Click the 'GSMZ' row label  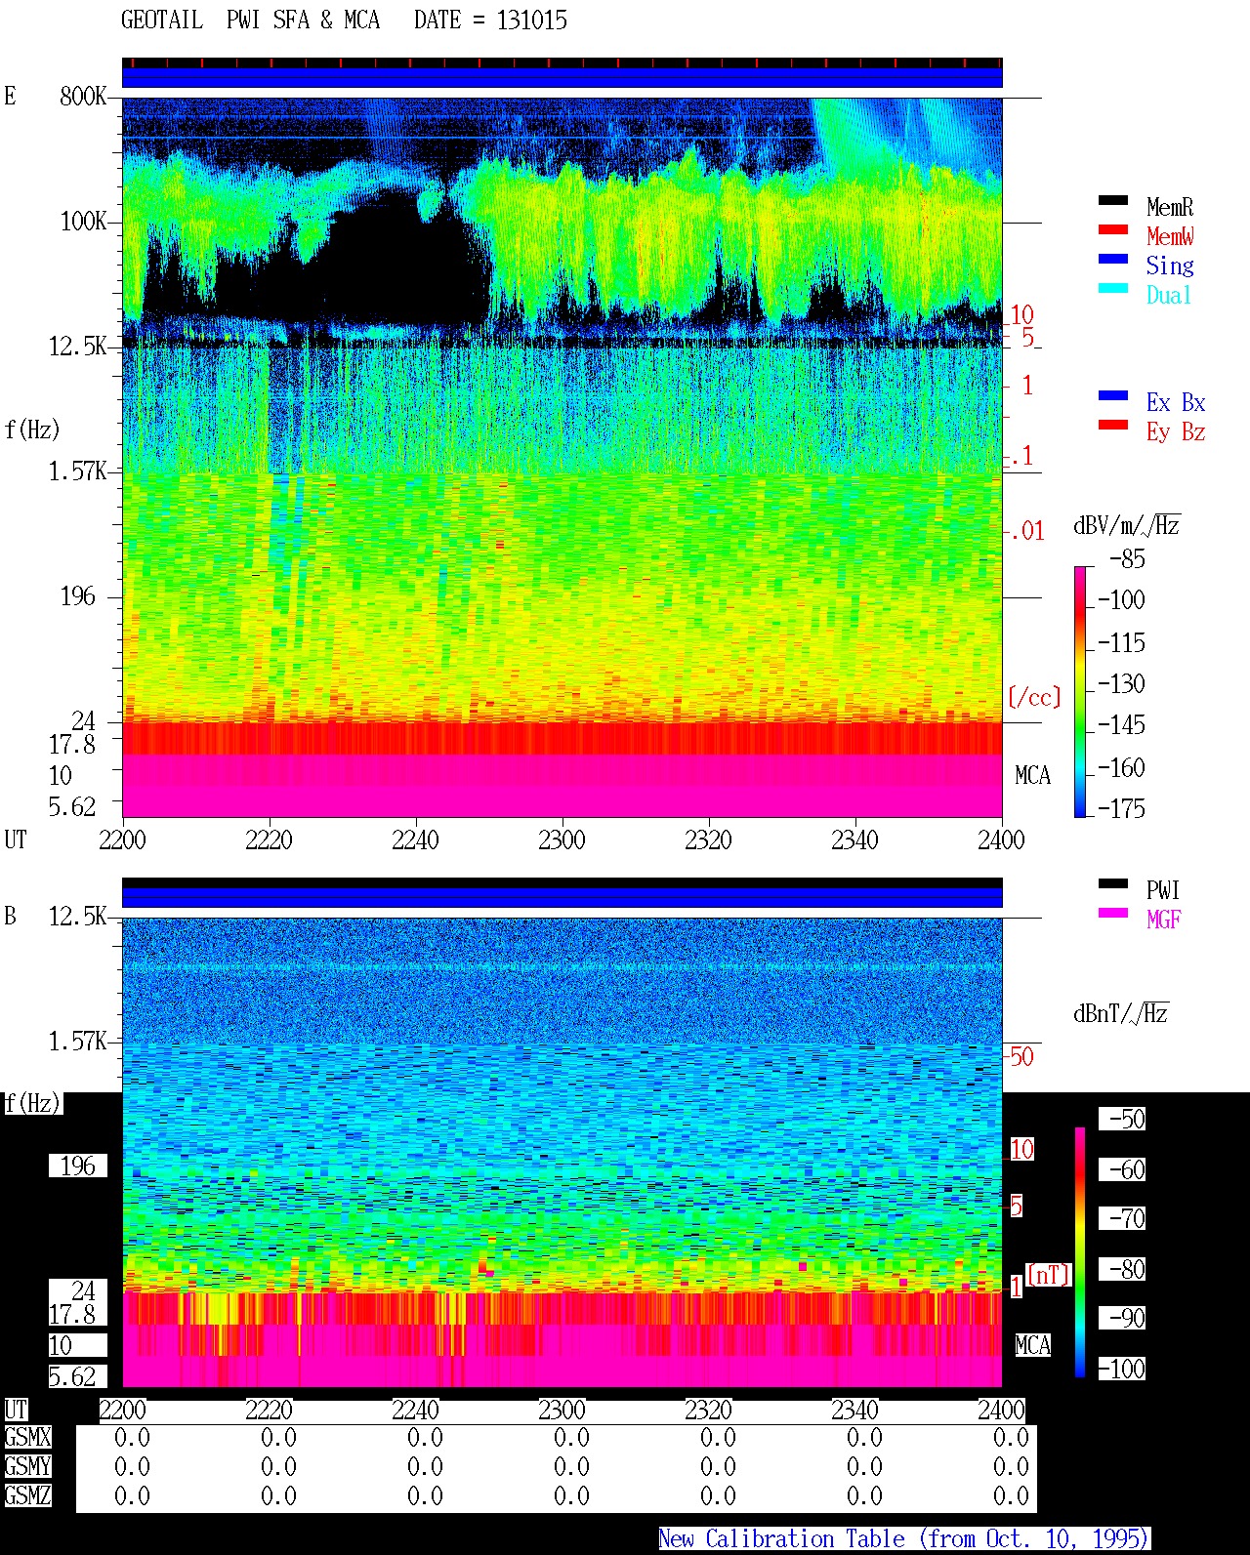click(x=27, y=1495)
